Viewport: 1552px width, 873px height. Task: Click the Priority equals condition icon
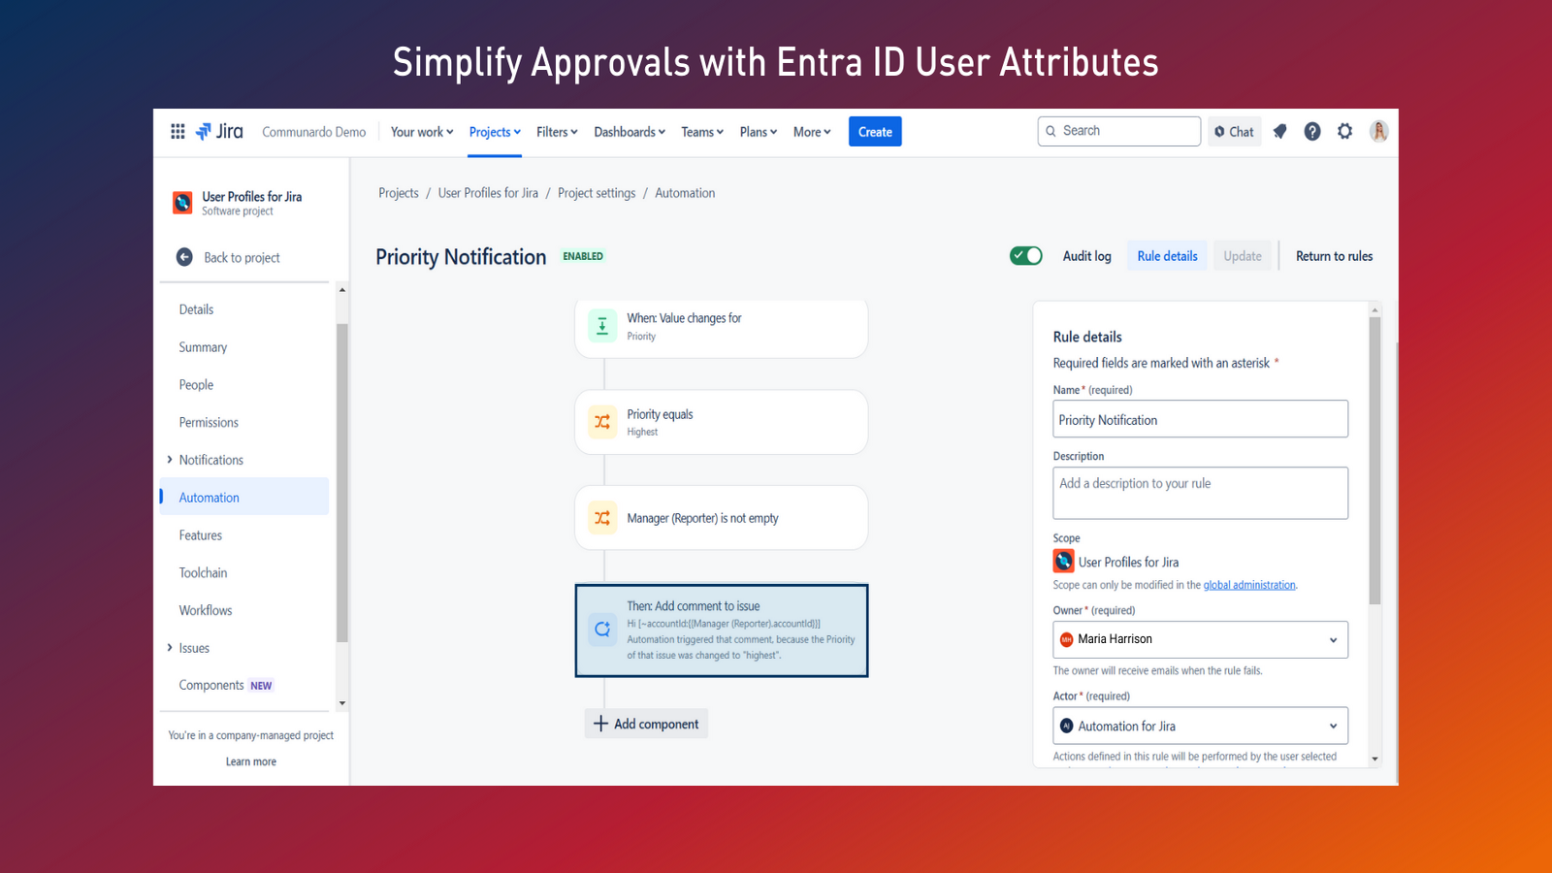tap(602, 422)
